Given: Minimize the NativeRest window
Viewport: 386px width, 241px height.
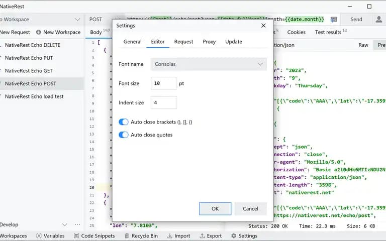Looking at the screenshot, I should (350, 7).
